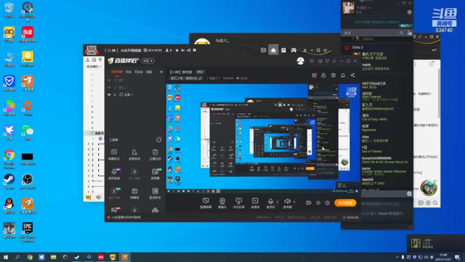Add 直播屏幕 screen capture source

[x=206, y=203]
